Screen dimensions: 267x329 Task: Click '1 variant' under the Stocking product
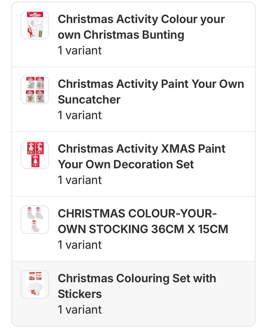80,245
